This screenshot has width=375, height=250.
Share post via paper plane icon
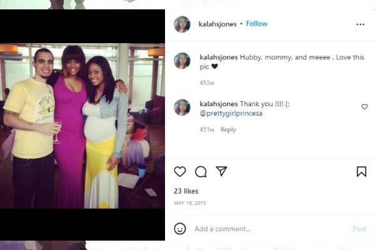click(221, 171)
